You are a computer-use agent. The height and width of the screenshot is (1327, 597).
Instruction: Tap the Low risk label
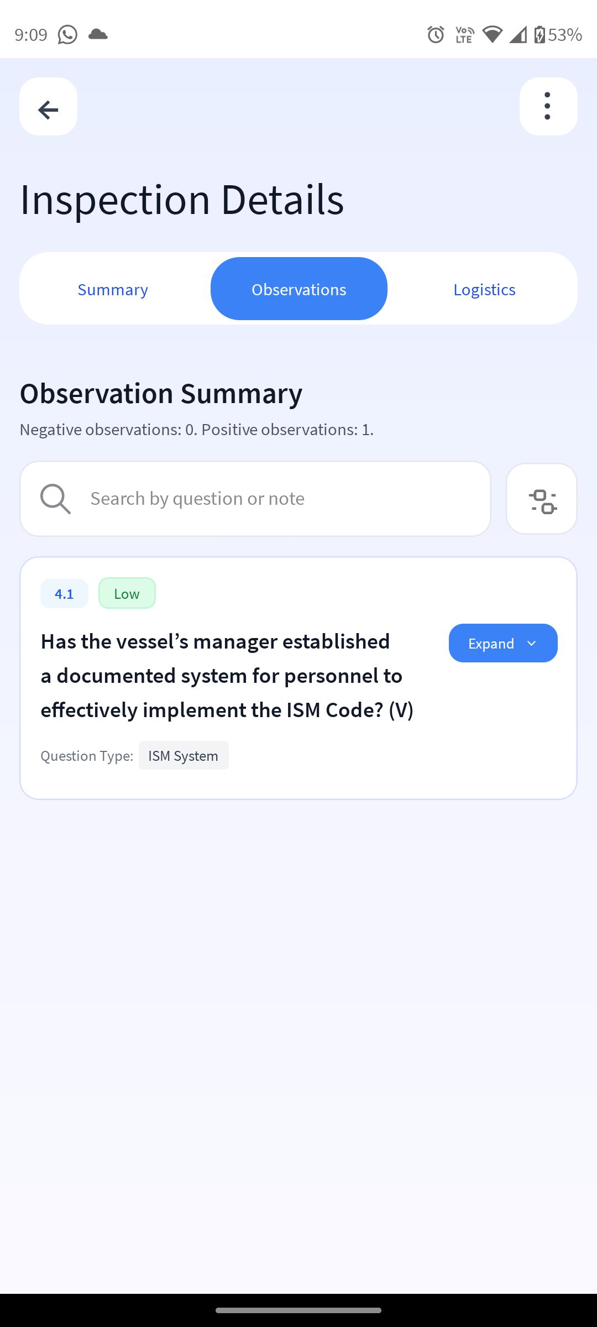127,594
